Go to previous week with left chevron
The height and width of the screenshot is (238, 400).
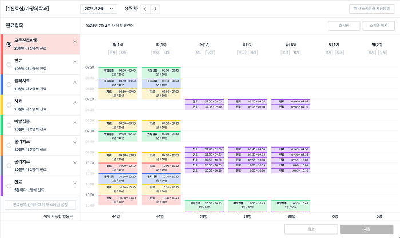pos(145,9)
